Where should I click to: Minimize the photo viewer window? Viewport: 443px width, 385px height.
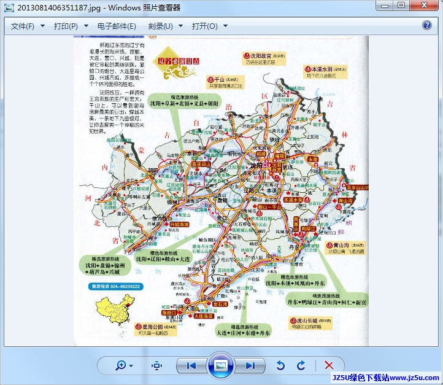point(385,6)
